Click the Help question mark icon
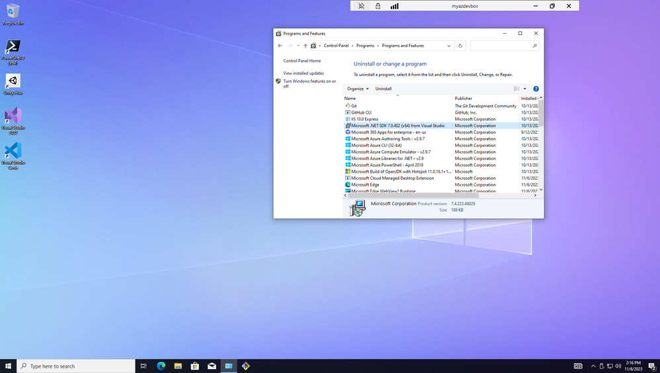 [x=536, y=89]
